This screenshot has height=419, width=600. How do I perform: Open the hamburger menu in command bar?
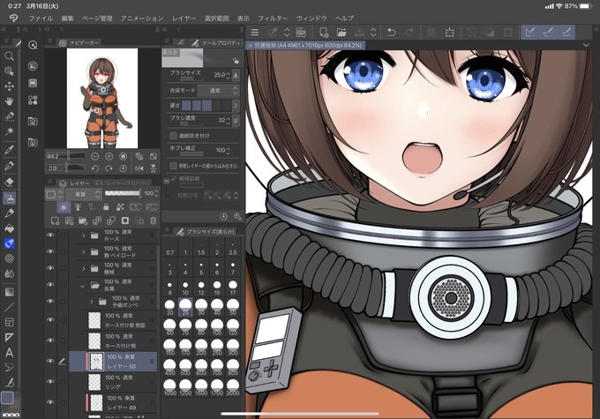[254, 33]
